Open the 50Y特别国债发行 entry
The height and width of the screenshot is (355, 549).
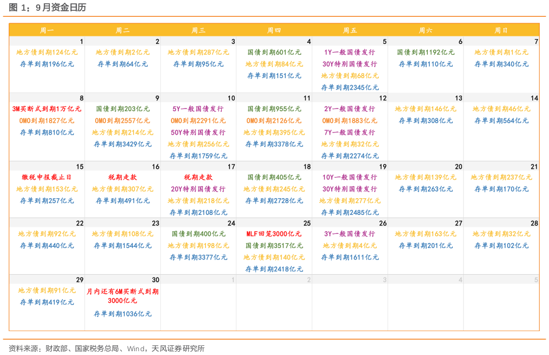point(198,132)
